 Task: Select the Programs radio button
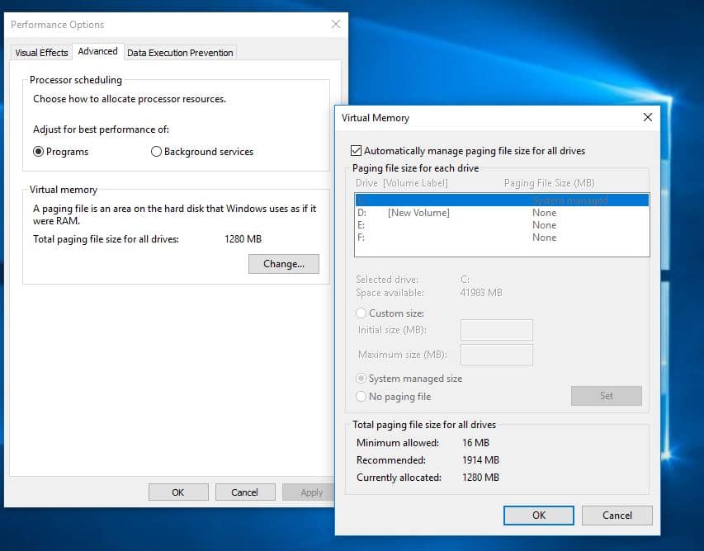[x=38, y=152]
